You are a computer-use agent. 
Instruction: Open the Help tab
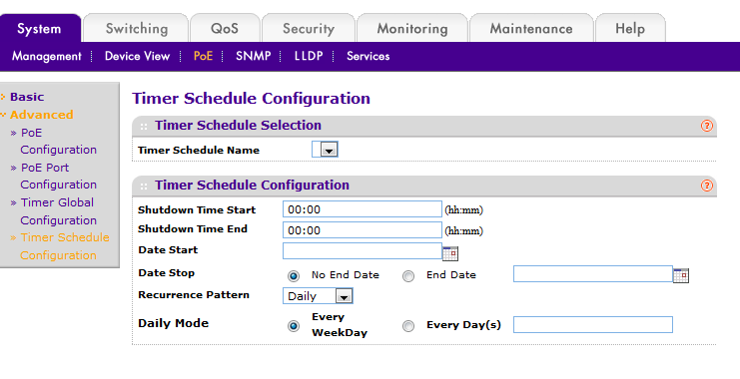point(630,29)
